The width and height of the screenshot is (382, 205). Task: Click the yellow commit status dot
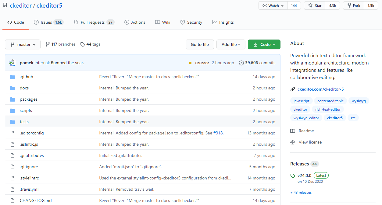tap(190, 63)
